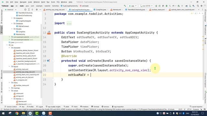Open the vivo V2110 device dropdown
The width and height of the screenshot is (207, 116).
[x=146, y=6]
